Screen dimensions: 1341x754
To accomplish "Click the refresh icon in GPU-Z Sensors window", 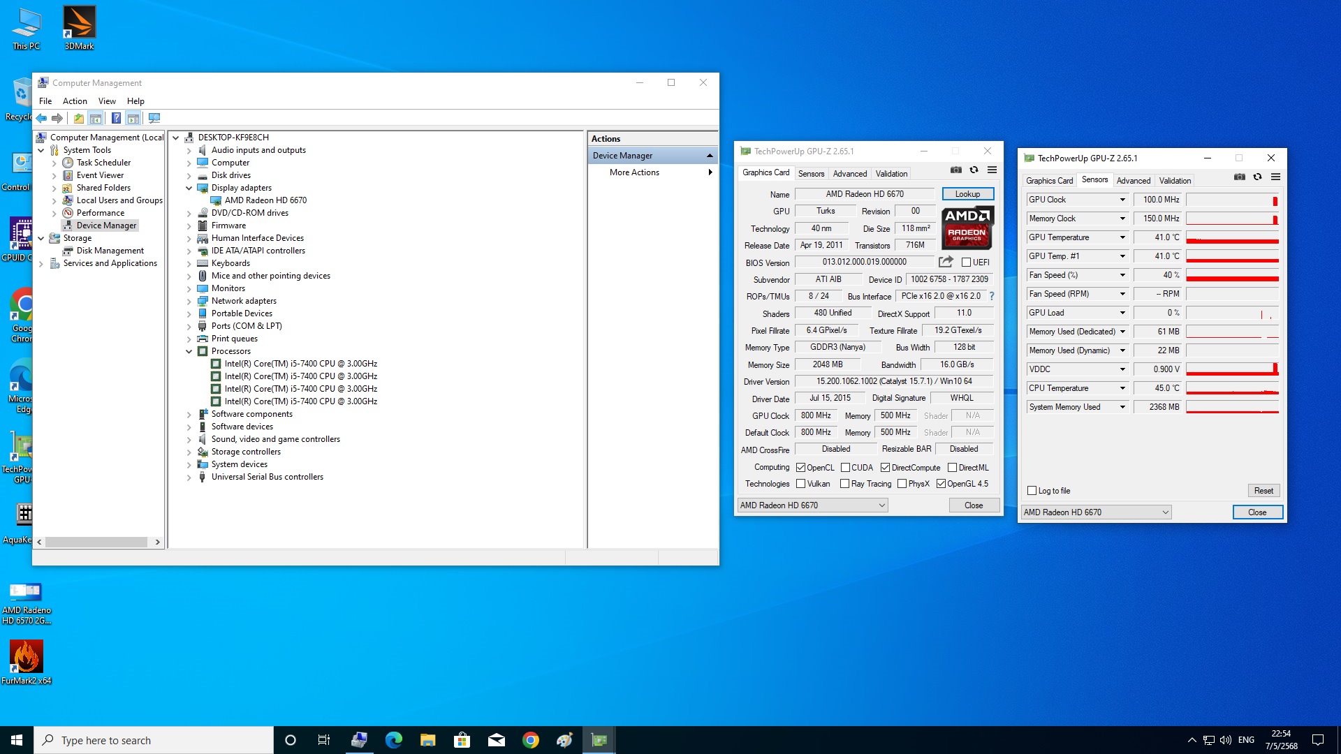I will 1257,177.
